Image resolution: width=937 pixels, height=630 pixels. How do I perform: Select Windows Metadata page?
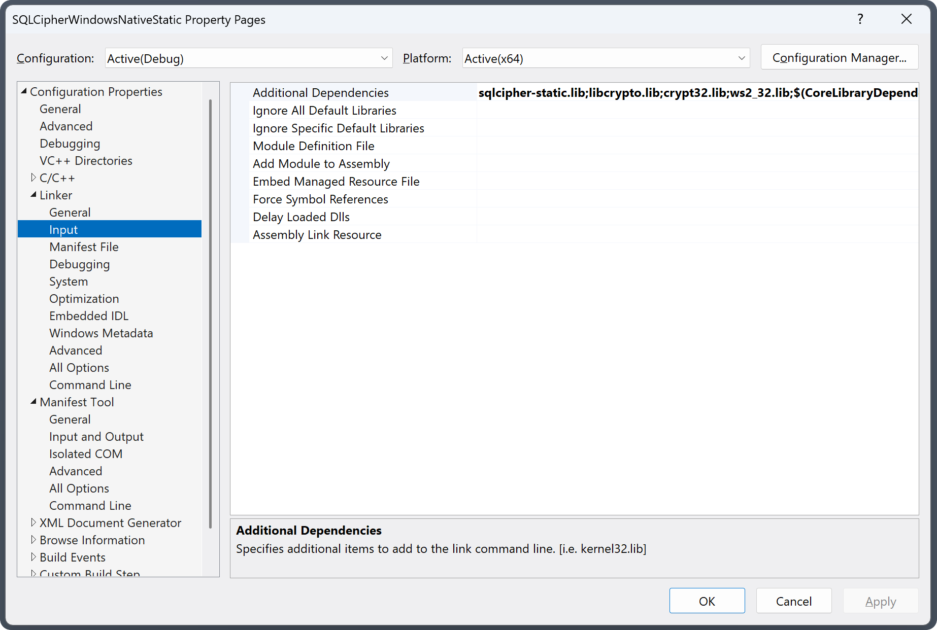coord(101,333)
